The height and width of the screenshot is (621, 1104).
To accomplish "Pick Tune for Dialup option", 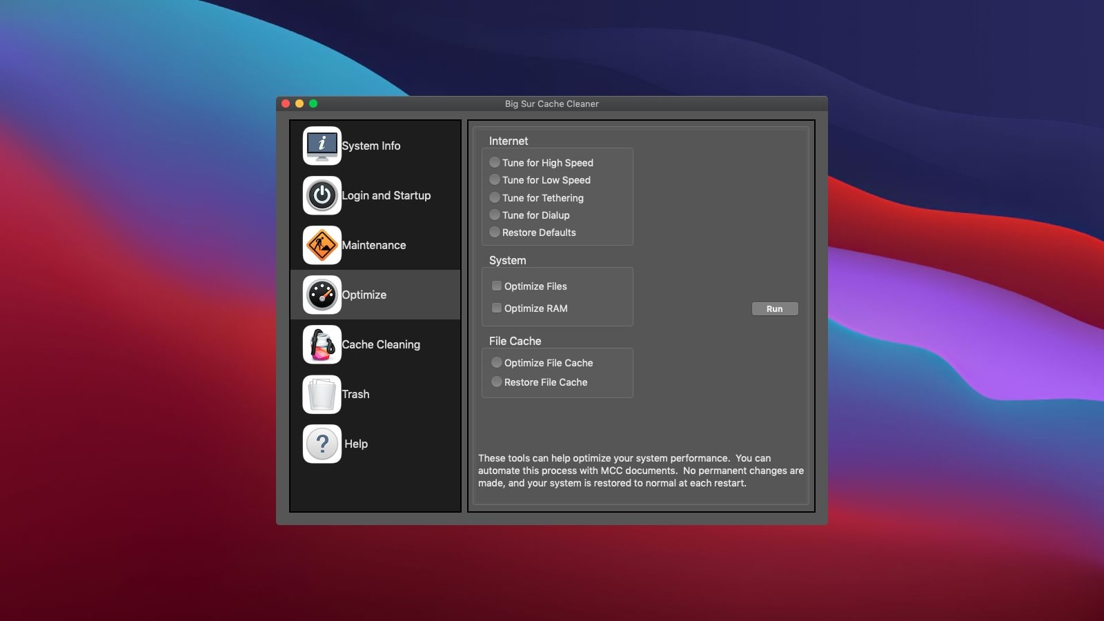I will [x=495, y=215].
